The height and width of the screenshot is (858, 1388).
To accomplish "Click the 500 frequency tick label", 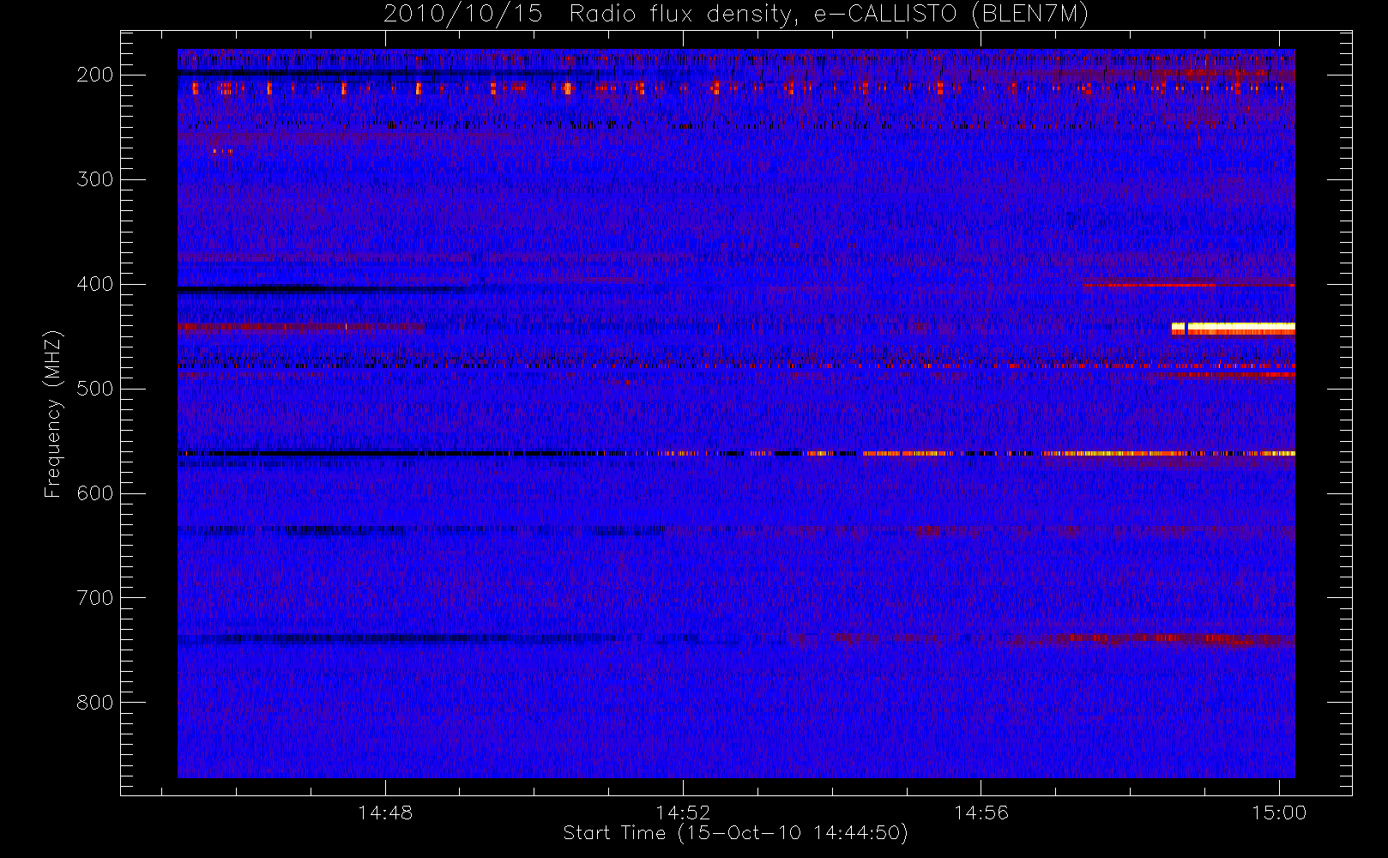I will [x=95, y=389].
